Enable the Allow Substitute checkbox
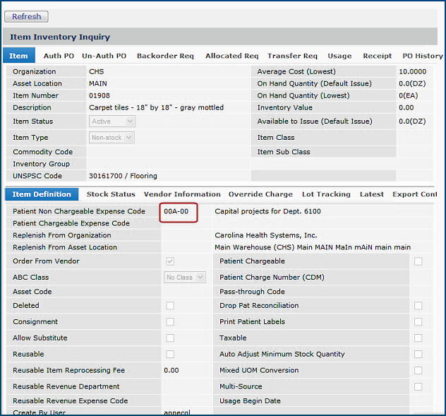 pyautogui.click(x=170, y=338)
